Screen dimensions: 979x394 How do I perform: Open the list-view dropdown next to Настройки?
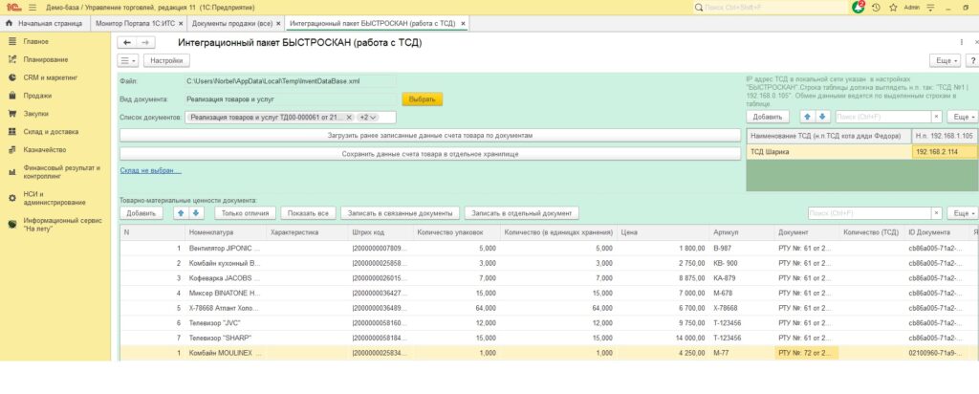pyautogui.click(x=128, y=60)
